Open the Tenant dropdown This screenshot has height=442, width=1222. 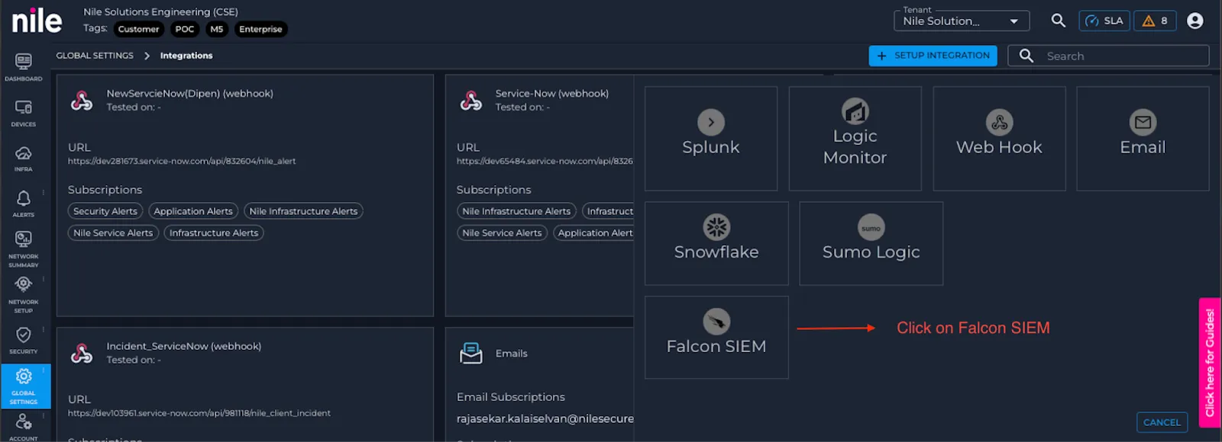[x=962, y=21]
